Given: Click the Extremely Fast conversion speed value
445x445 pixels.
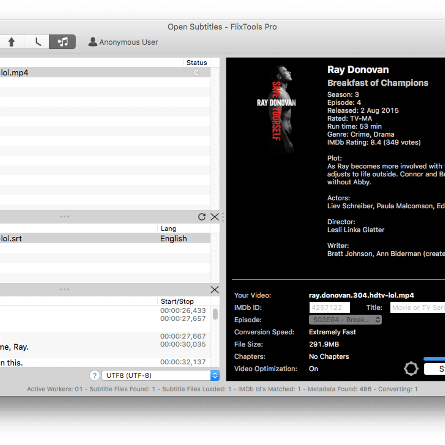Looking at the screenshot, I should 332,332.
